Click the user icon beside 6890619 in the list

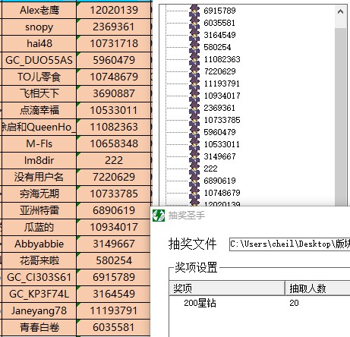(x=194, y=181)
